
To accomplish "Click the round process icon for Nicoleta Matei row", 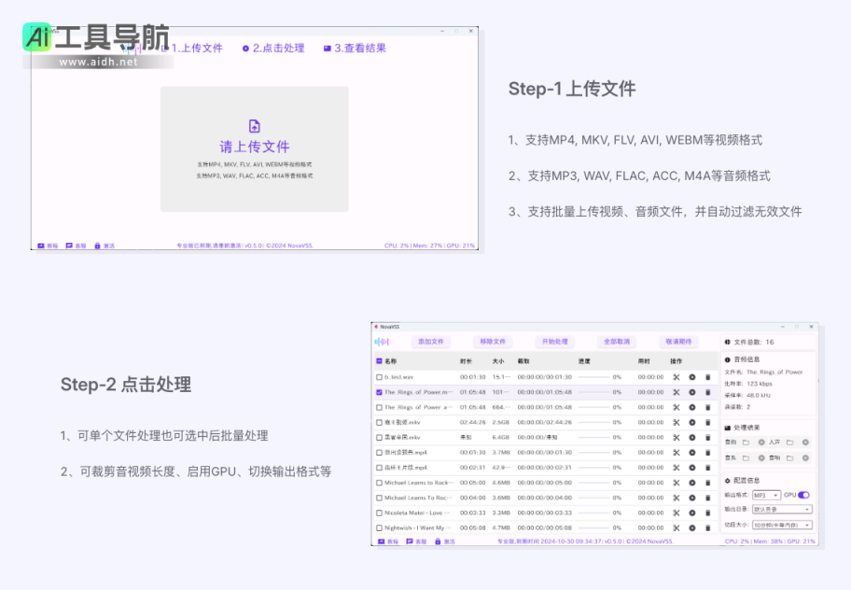I will pyautogui.click(x=692, y=513).
